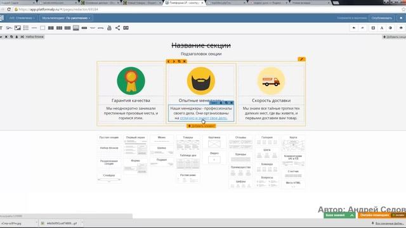406x228 pixels.
Task: Click the redo arrow in right toolbar
Action: click(362, 28)
